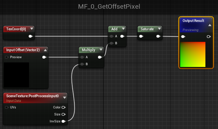Expand the Multiply node preview arrow
Image resolution: width=218 pixels, height=129 pixels.
(x=101, y=50)
